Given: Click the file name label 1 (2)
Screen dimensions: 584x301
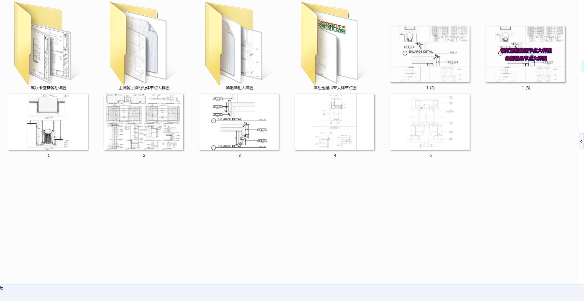Looking at the screenshot, I should coord(431,88).
